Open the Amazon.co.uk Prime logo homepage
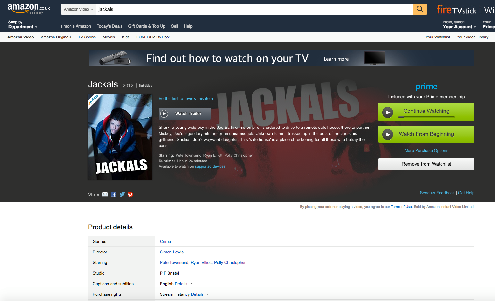 pos(29,9)
